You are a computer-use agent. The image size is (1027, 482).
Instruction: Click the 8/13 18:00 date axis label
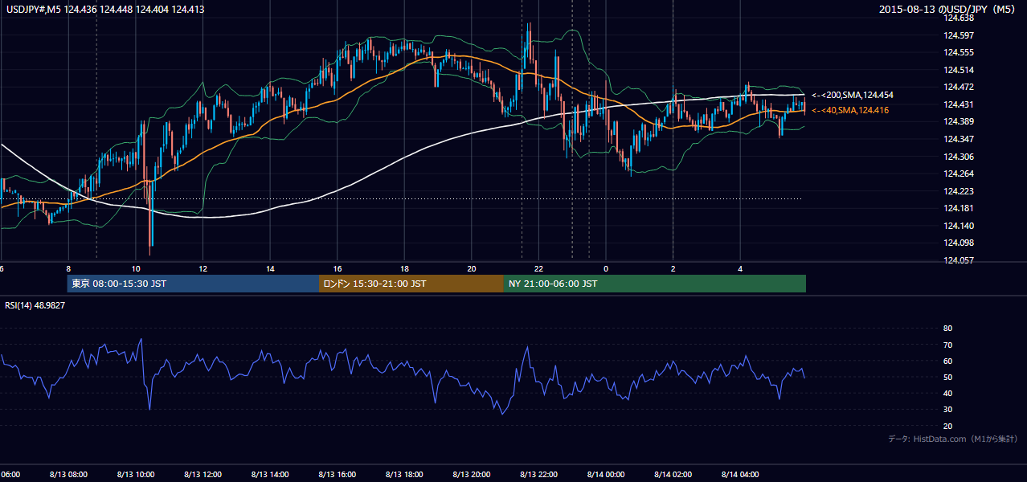pos(404,475)
